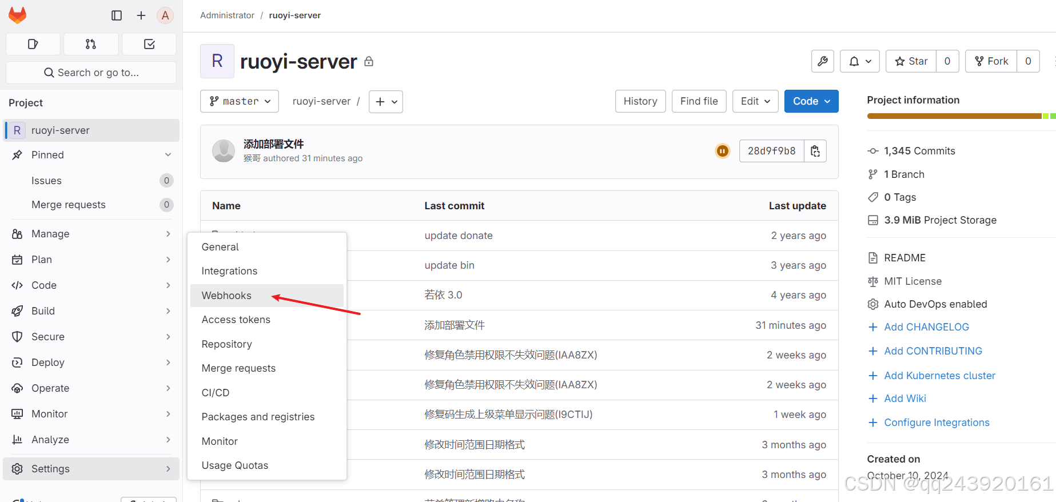Expand the Manage sidebar section
The image size is (1056, 502).
[91, 234]
